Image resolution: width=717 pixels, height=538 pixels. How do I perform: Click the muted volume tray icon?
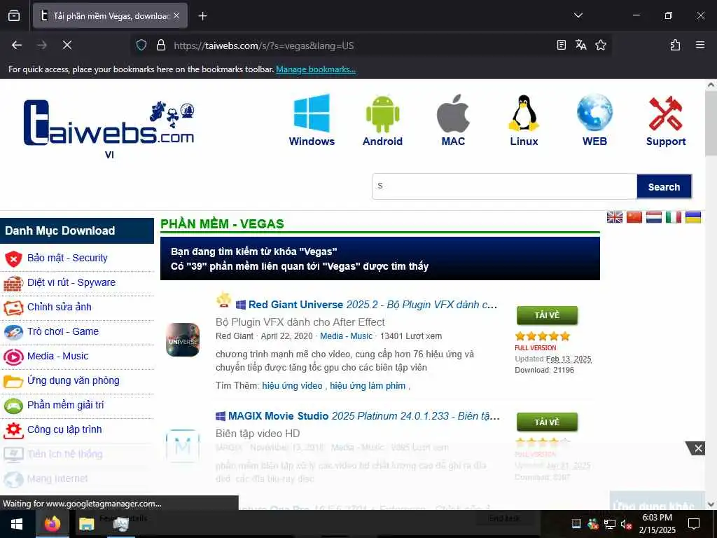(x=626, y=524)
